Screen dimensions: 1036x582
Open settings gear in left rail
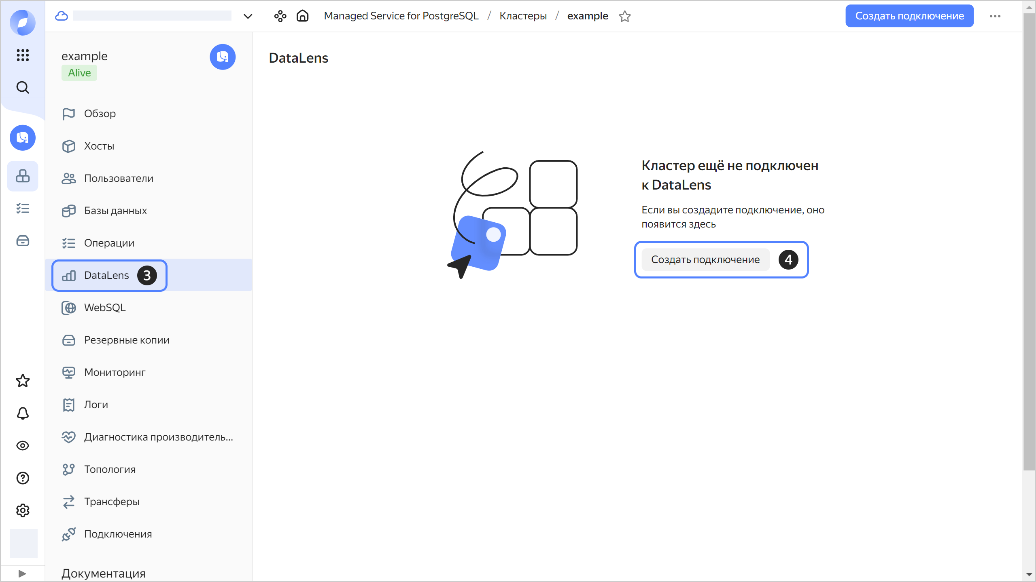(x=23, y=510)
